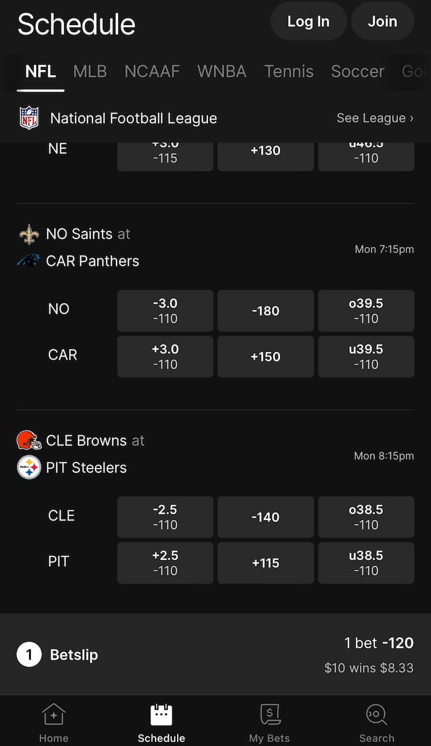This screenshot has height=746, width=431.
Task: Switch to the NCAAF tab
Action: [x=152, y=72]
